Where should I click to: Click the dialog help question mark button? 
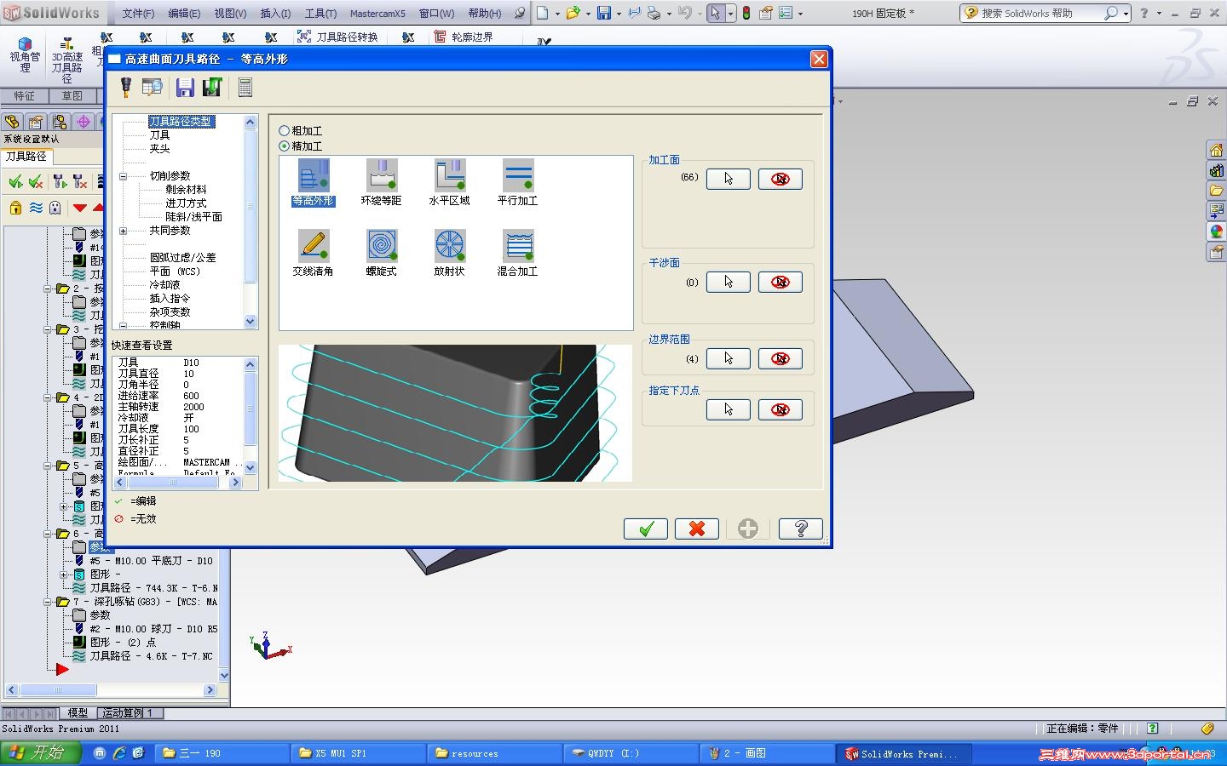pos(801,529)
